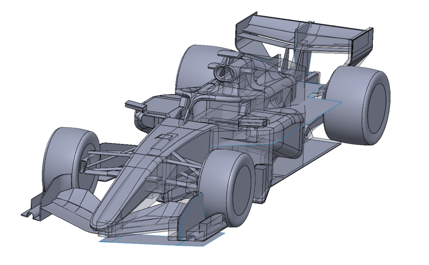Select the right endplate of the rear wing
429x265 pixels.
pos(362,45)
